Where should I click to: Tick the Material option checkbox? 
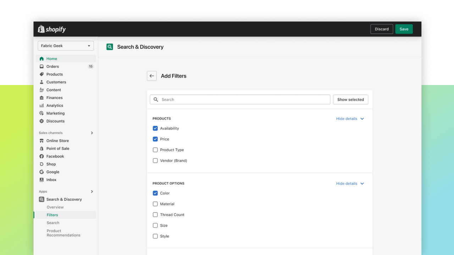coord(155,204)
